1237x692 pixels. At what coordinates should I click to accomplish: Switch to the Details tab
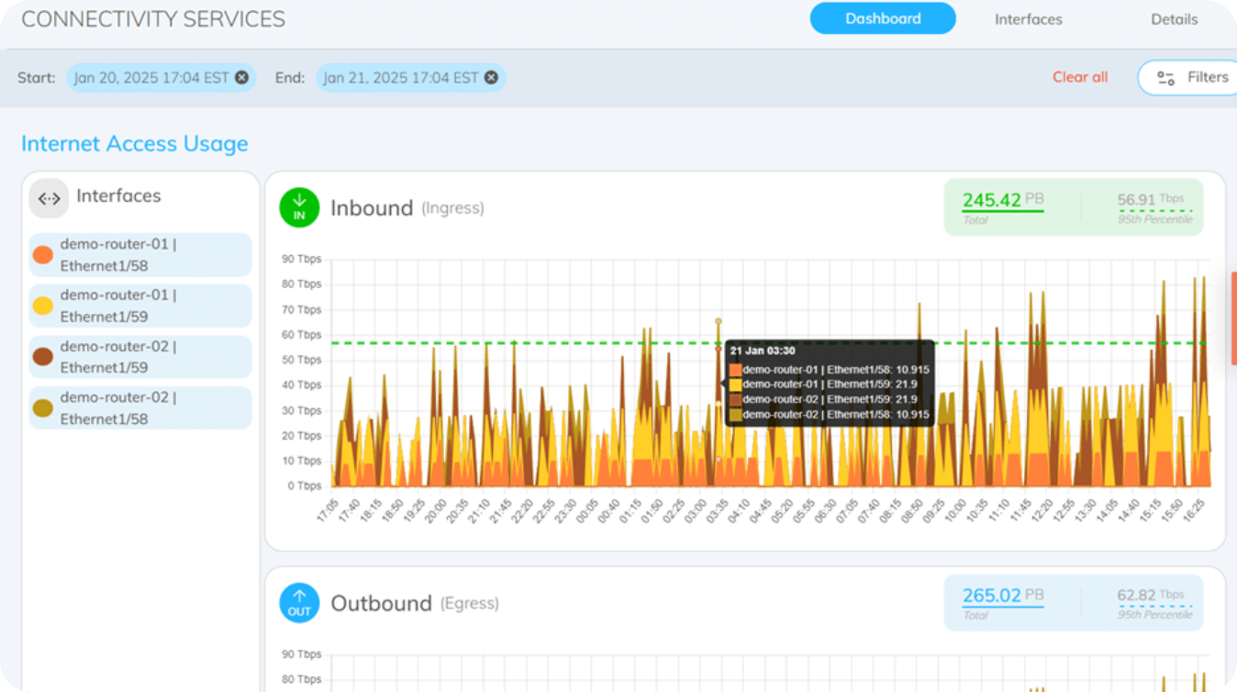(1174, 19)
